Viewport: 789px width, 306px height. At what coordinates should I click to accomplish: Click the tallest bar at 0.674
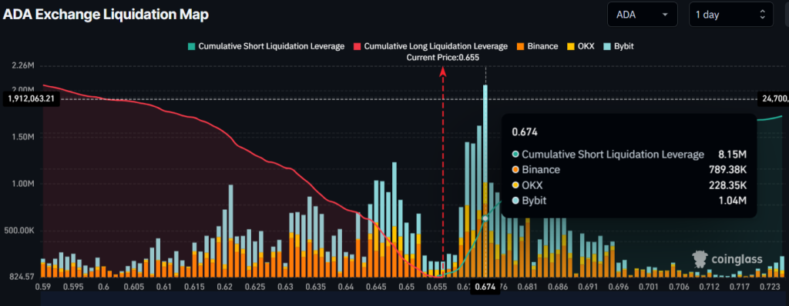(485, 181)
